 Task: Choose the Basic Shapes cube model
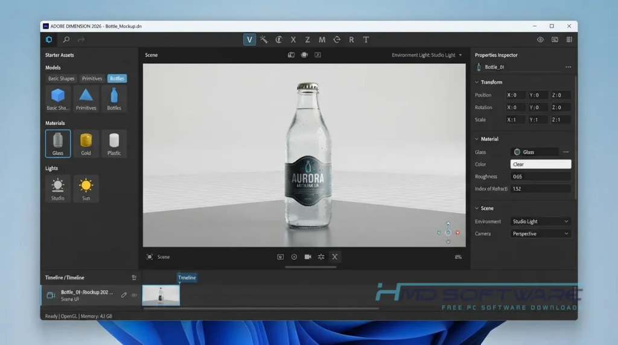point(58,99)
